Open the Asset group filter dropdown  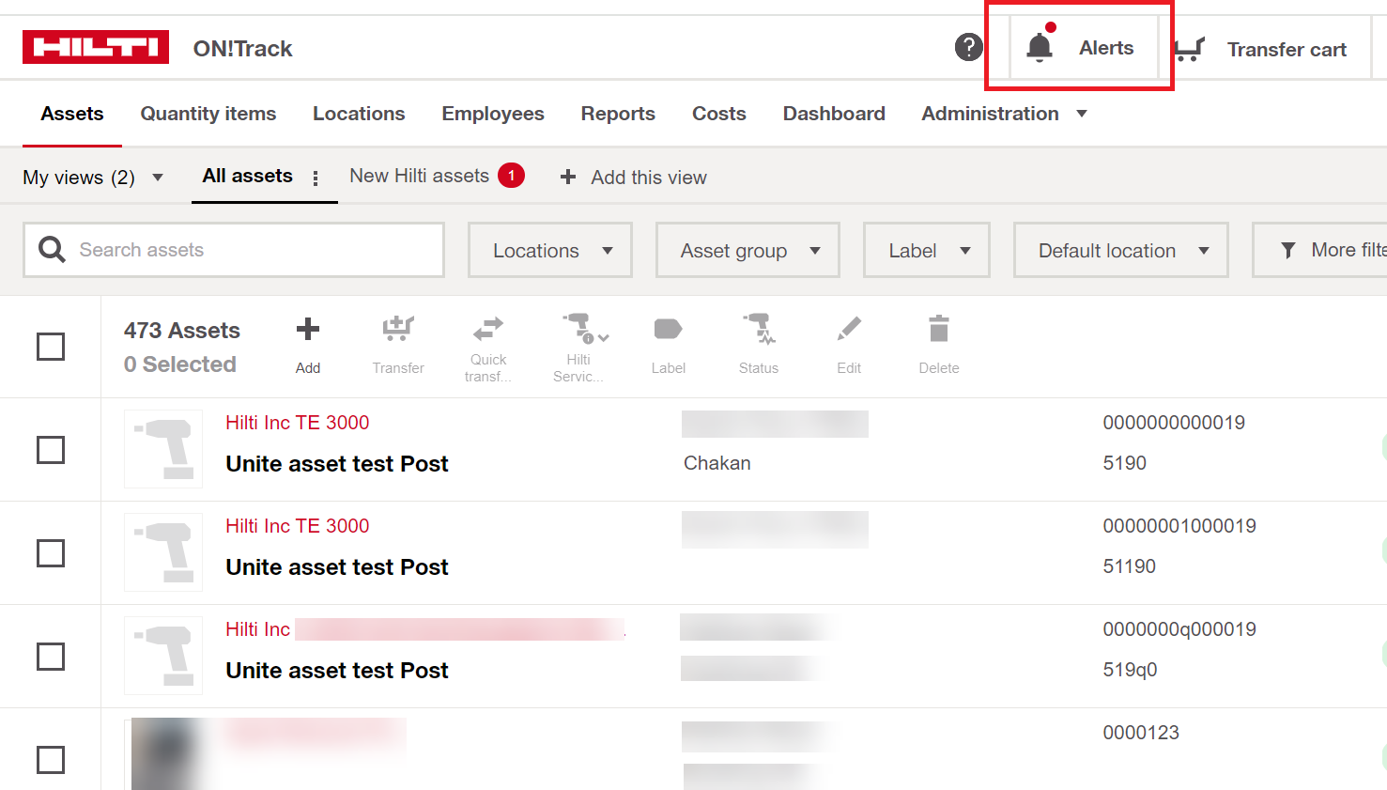click(747, 250)
